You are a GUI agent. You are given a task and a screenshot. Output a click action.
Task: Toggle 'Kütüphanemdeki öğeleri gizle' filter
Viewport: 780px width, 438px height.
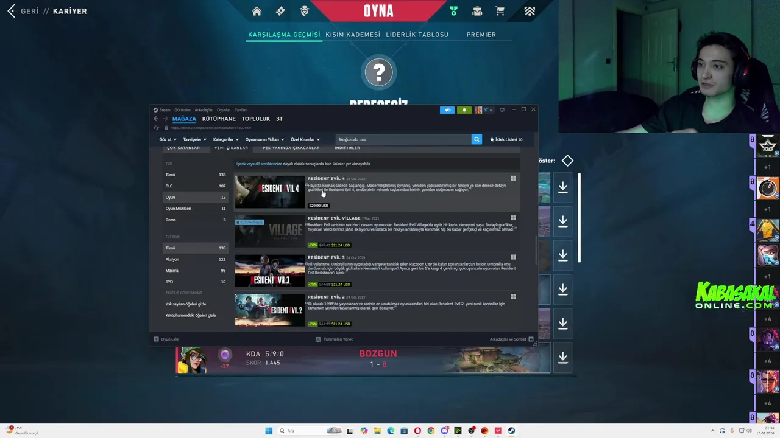[191, 315]
